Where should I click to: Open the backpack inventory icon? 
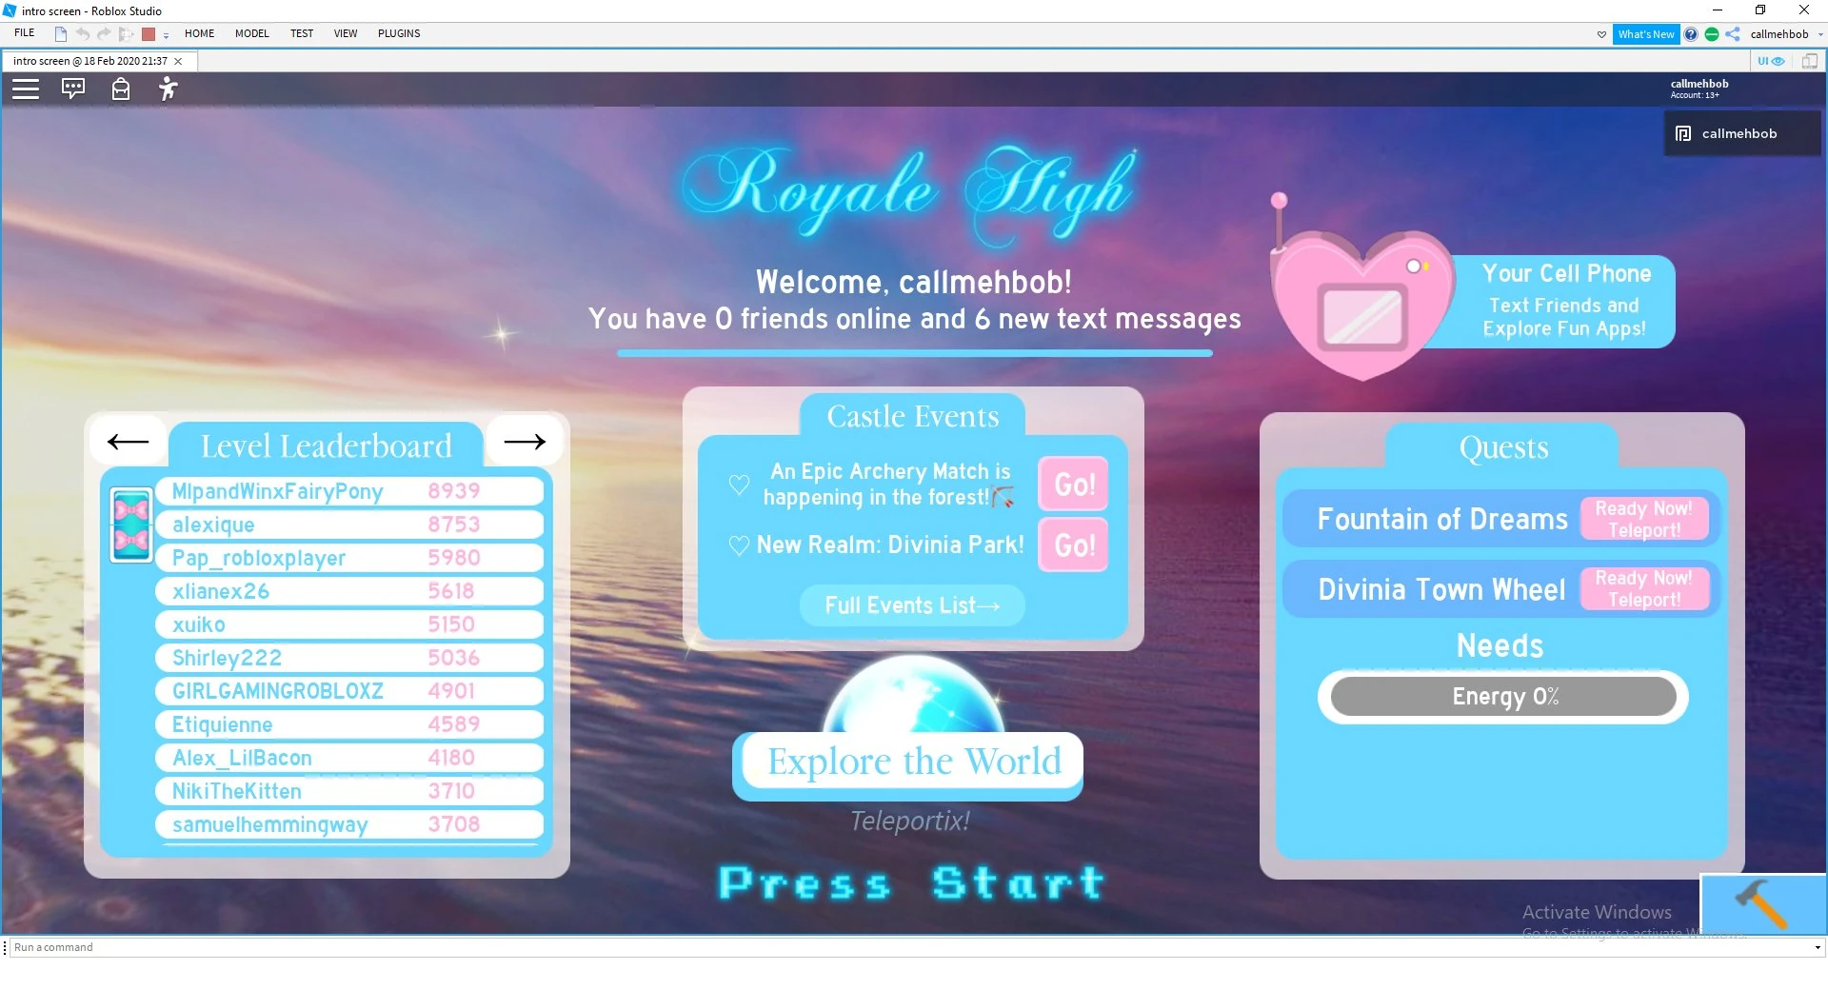pyautogui.click(x=121, y=89)
